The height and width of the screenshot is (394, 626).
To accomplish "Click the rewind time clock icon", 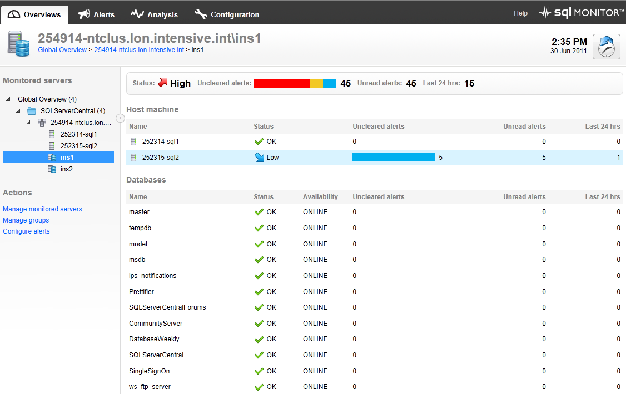I will 606,47.
